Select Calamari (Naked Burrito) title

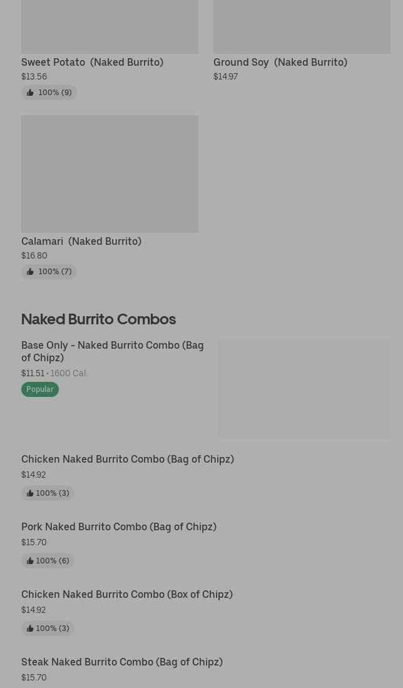point(81,241)
